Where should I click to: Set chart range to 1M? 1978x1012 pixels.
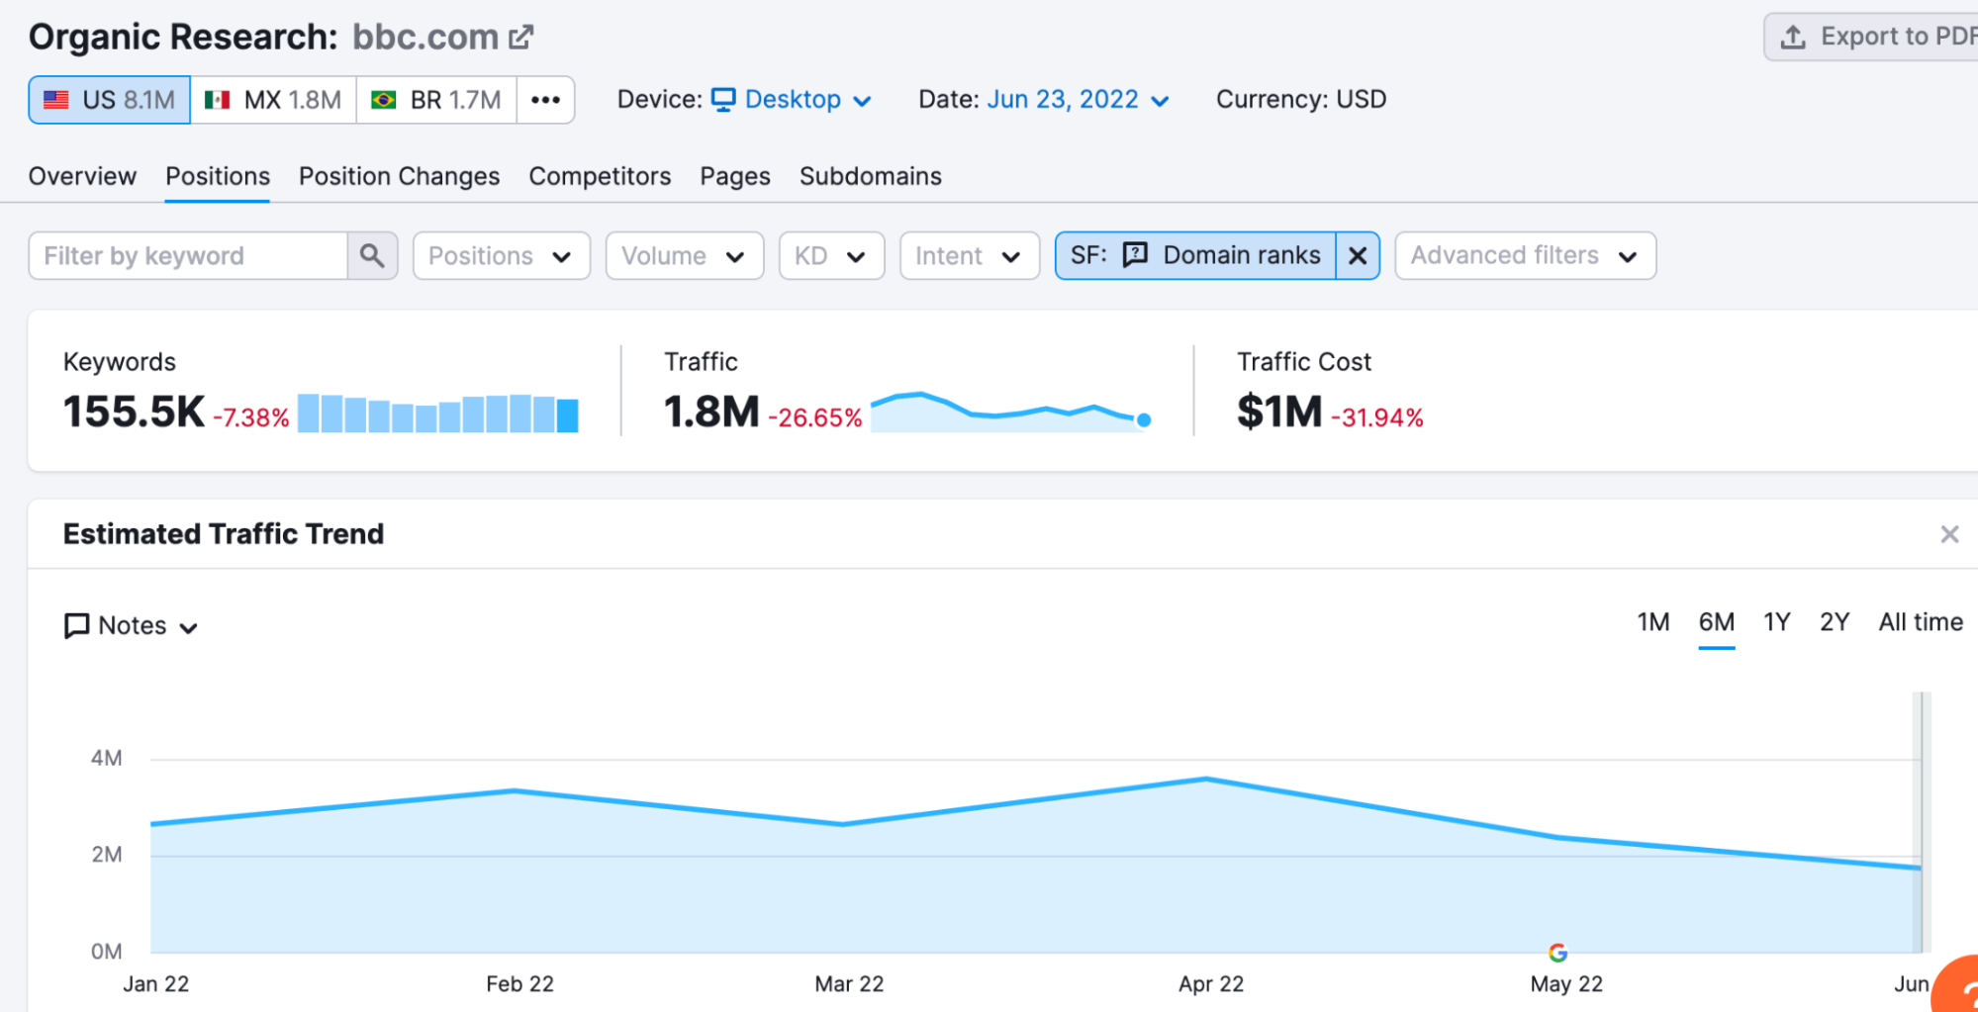tap(1652, 622)
